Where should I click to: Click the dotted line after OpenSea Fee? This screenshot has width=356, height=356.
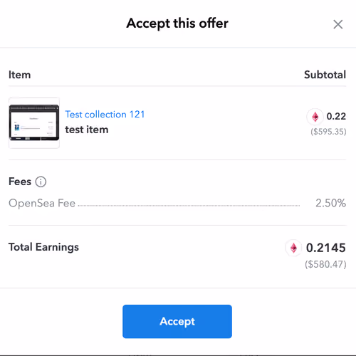[x=189, y=206]
